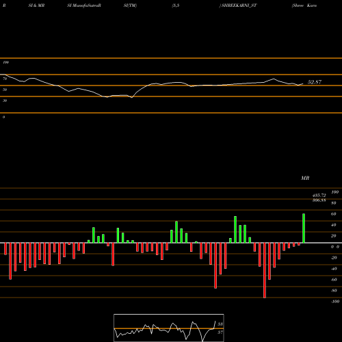
Task: Click the 'SI MunafaSutraR' header text
Action: (84, 5)
